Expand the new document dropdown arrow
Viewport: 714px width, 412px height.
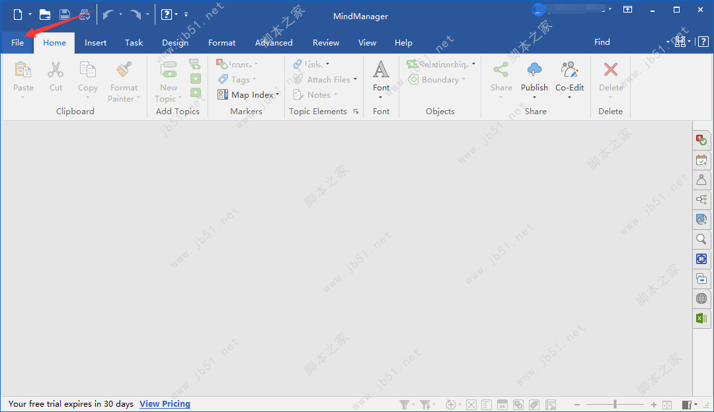[30, 14]
